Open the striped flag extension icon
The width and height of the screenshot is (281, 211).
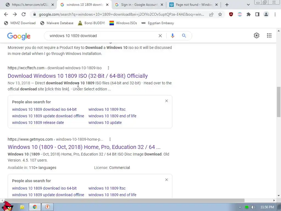click(x=240, y=14)
